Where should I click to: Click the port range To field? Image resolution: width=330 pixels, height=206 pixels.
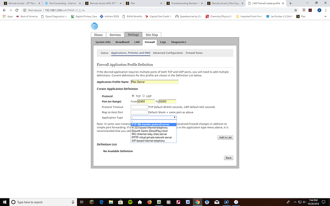click(x=167, y=101)
